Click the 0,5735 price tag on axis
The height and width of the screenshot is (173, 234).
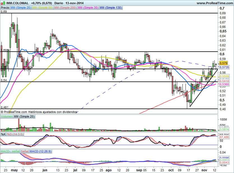point(224,68)
